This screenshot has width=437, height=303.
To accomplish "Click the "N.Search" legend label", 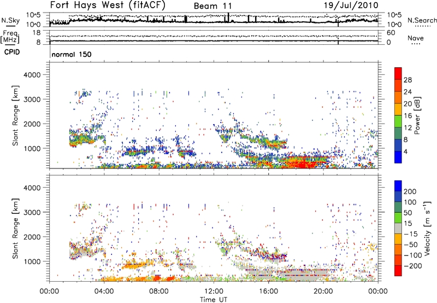I will [422, 20].
